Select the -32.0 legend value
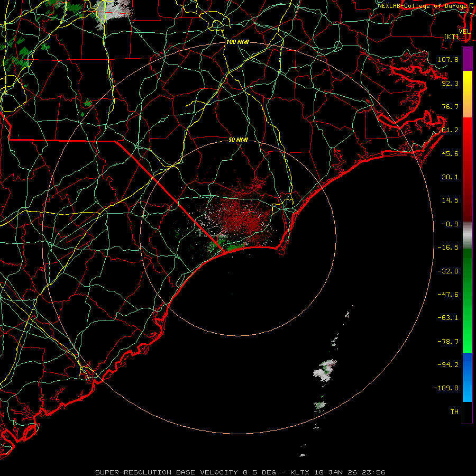 [448, 271]
